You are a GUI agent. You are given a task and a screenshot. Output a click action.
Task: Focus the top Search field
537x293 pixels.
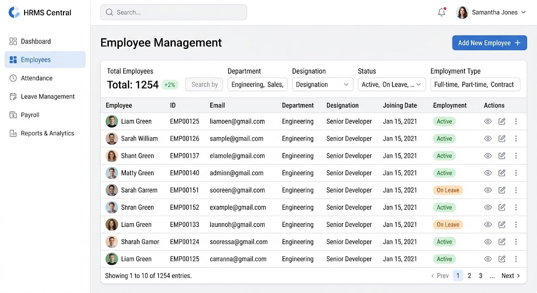(173, 13)
